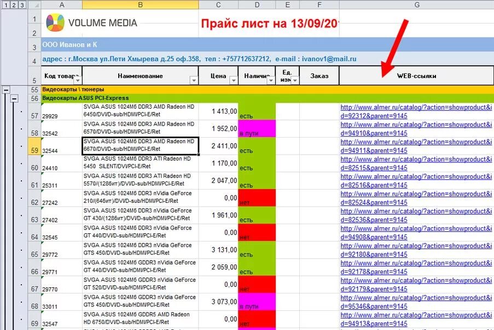
Task: Select the GeForce GT 430 name cell
Action: click(141, 215)
